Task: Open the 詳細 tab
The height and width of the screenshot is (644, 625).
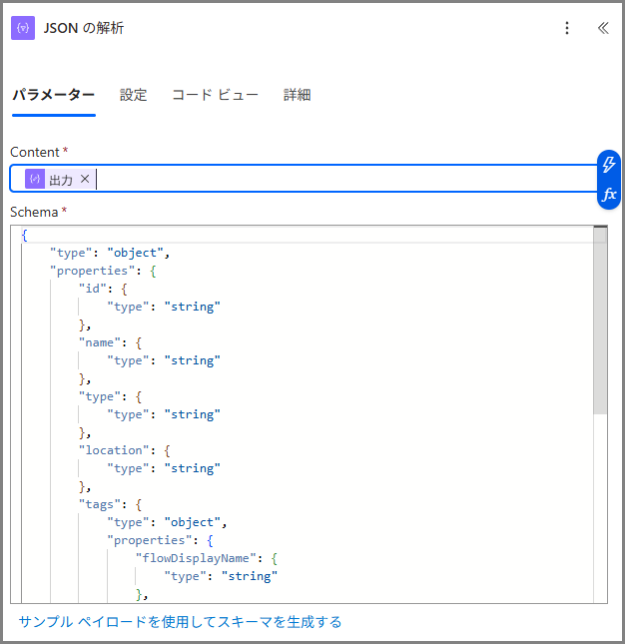Action: click(x=297, y=95)
